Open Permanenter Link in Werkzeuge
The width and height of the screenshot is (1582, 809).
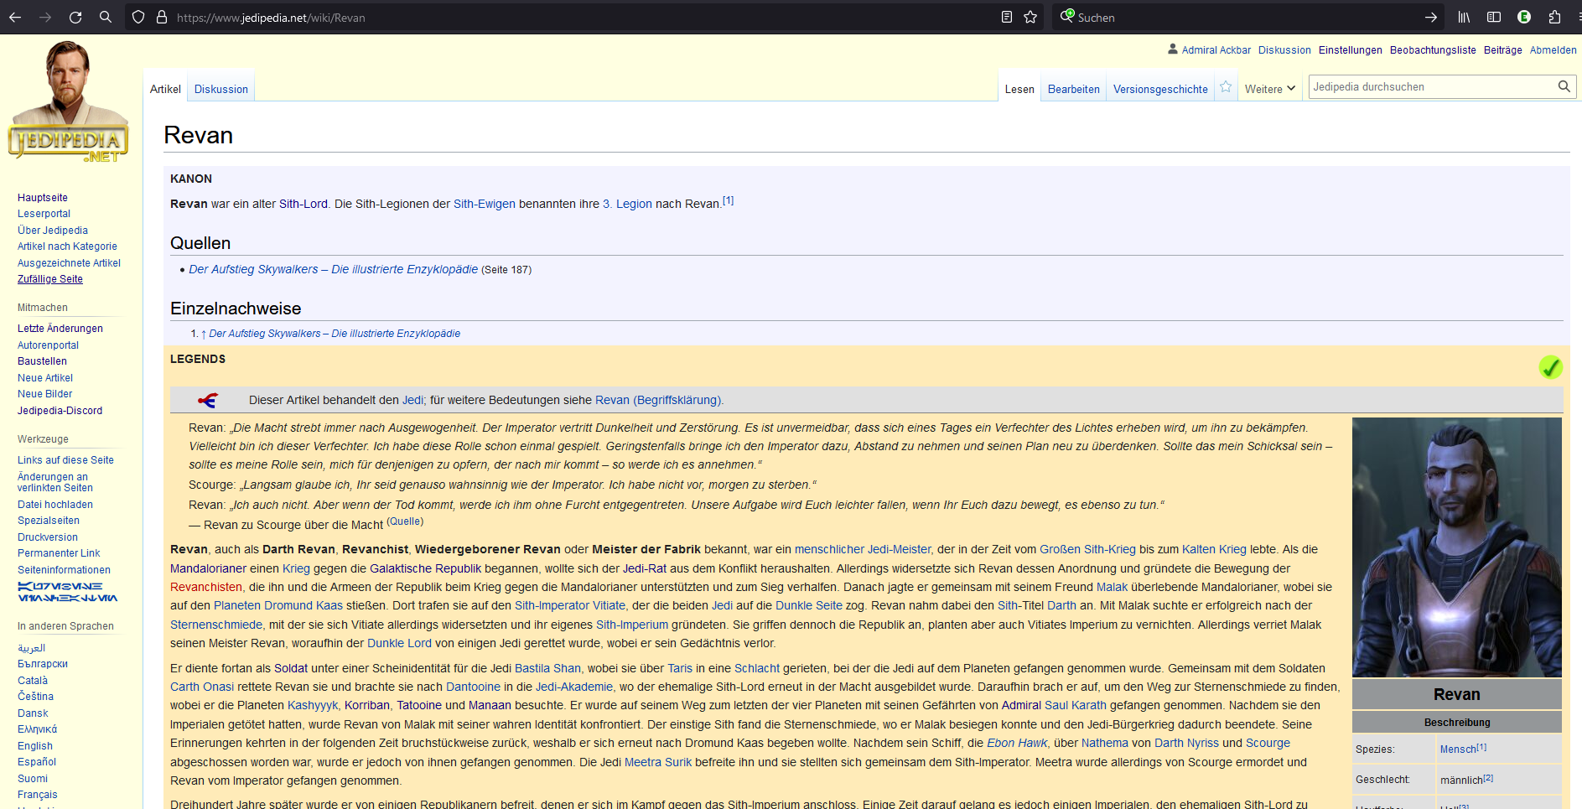59,553
